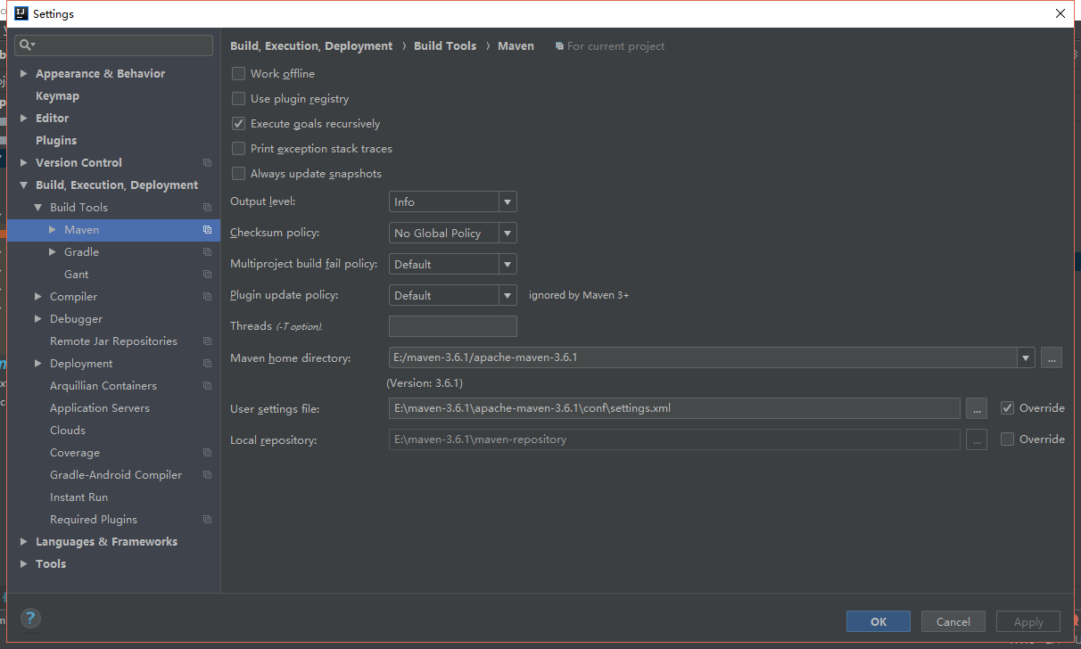Image resolution: width=1081 pixels, height=649 pixels.
Task: Click the browse button beside User settings file
Action: 977,408
